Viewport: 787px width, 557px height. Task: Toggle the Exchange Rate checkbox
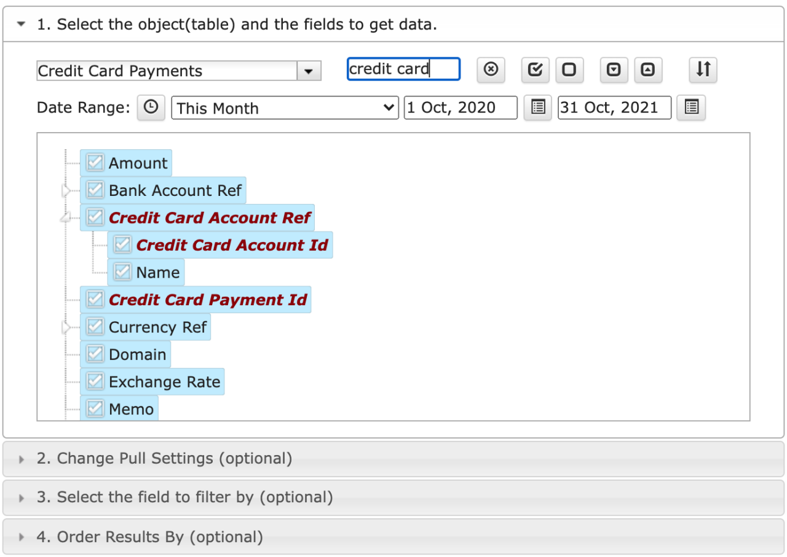pos(95,381)
